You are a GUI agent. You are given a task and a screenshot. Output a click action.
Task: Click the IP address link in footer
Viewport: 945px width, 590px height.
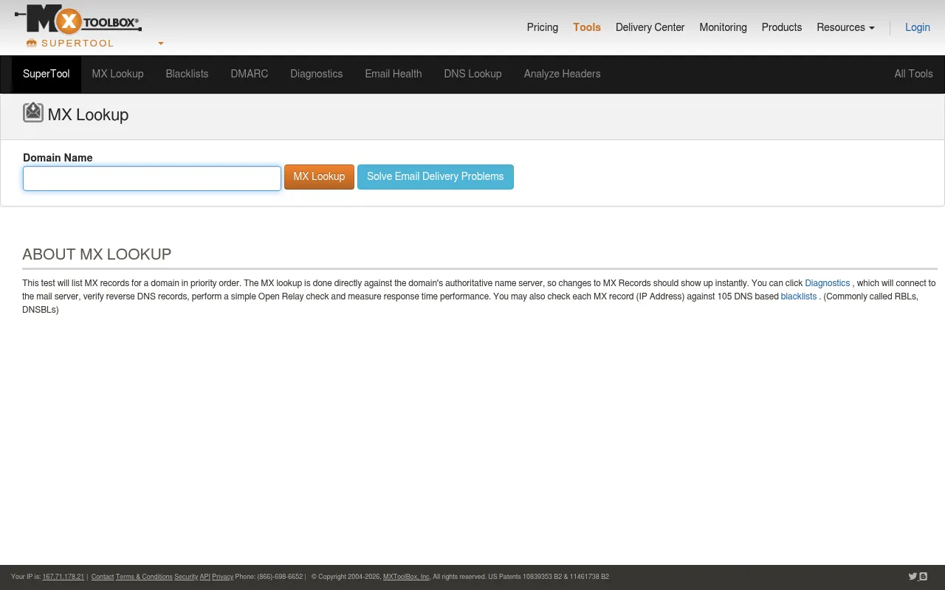pos(63,577)
